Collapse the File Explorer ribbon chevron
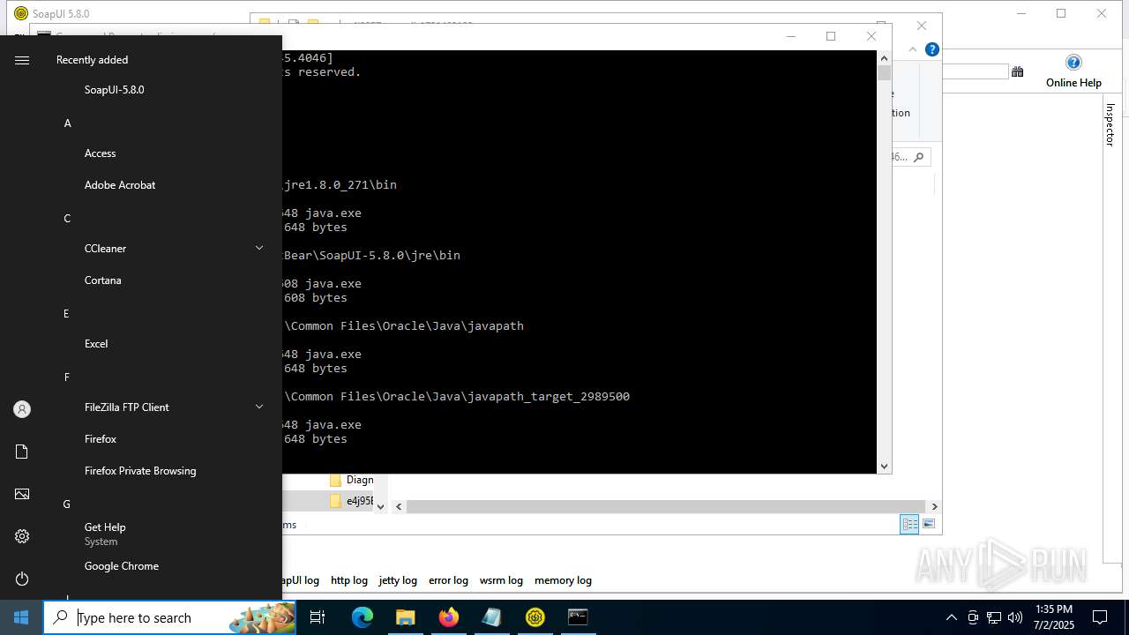The image size is (1129, 635). [913, 49]
